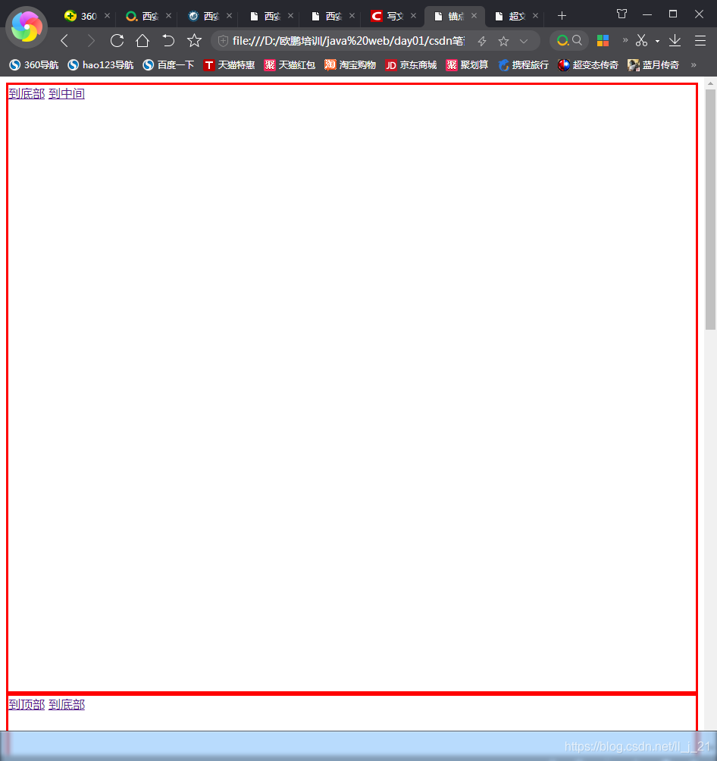Open the 蓝月传奇 bookmark
This screenshot has height=761, width=717.
pos(653,65)
